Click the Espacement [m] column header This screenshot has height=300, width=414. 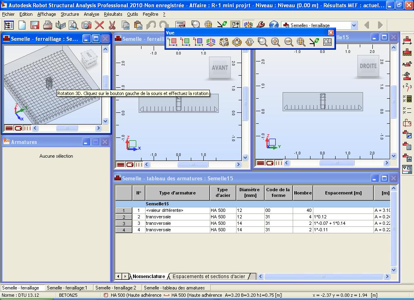pos(343,193)
